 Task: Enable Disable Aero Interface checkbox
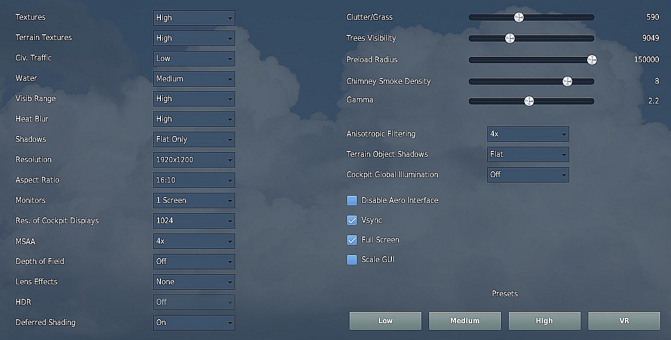click(x=352, y=201)
